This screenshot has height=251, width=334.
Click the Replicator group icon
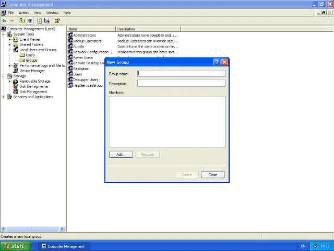tap(70, 69)
